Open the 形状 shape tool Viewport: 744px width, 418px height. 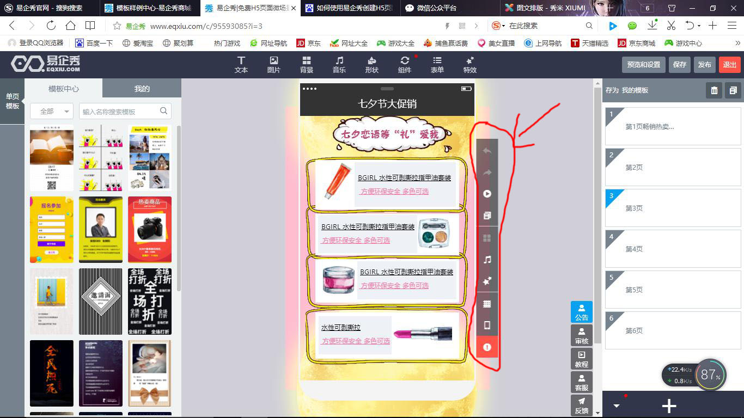point(371,64)
